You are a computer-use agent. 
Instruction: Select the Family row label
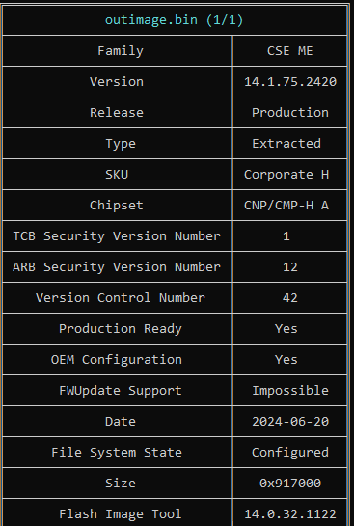tap(121, 51)
